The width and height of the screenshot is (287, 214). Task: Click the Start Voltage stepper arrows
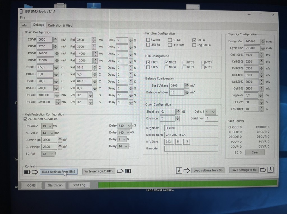187,85
